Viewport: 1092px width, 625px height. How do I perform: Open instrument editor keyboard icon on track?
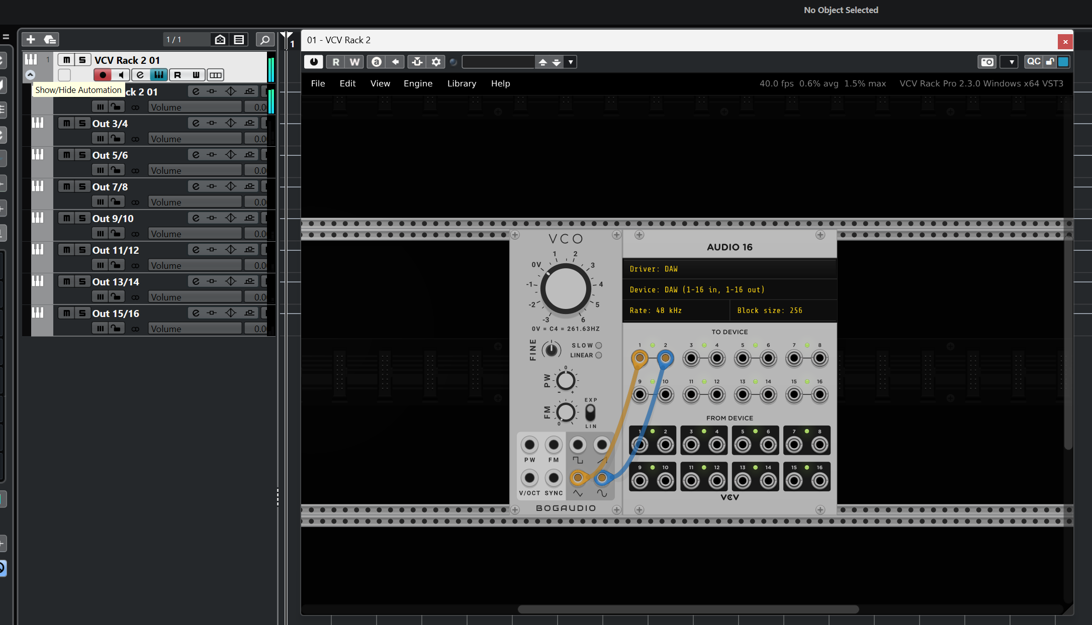click(x=159, y=75)
